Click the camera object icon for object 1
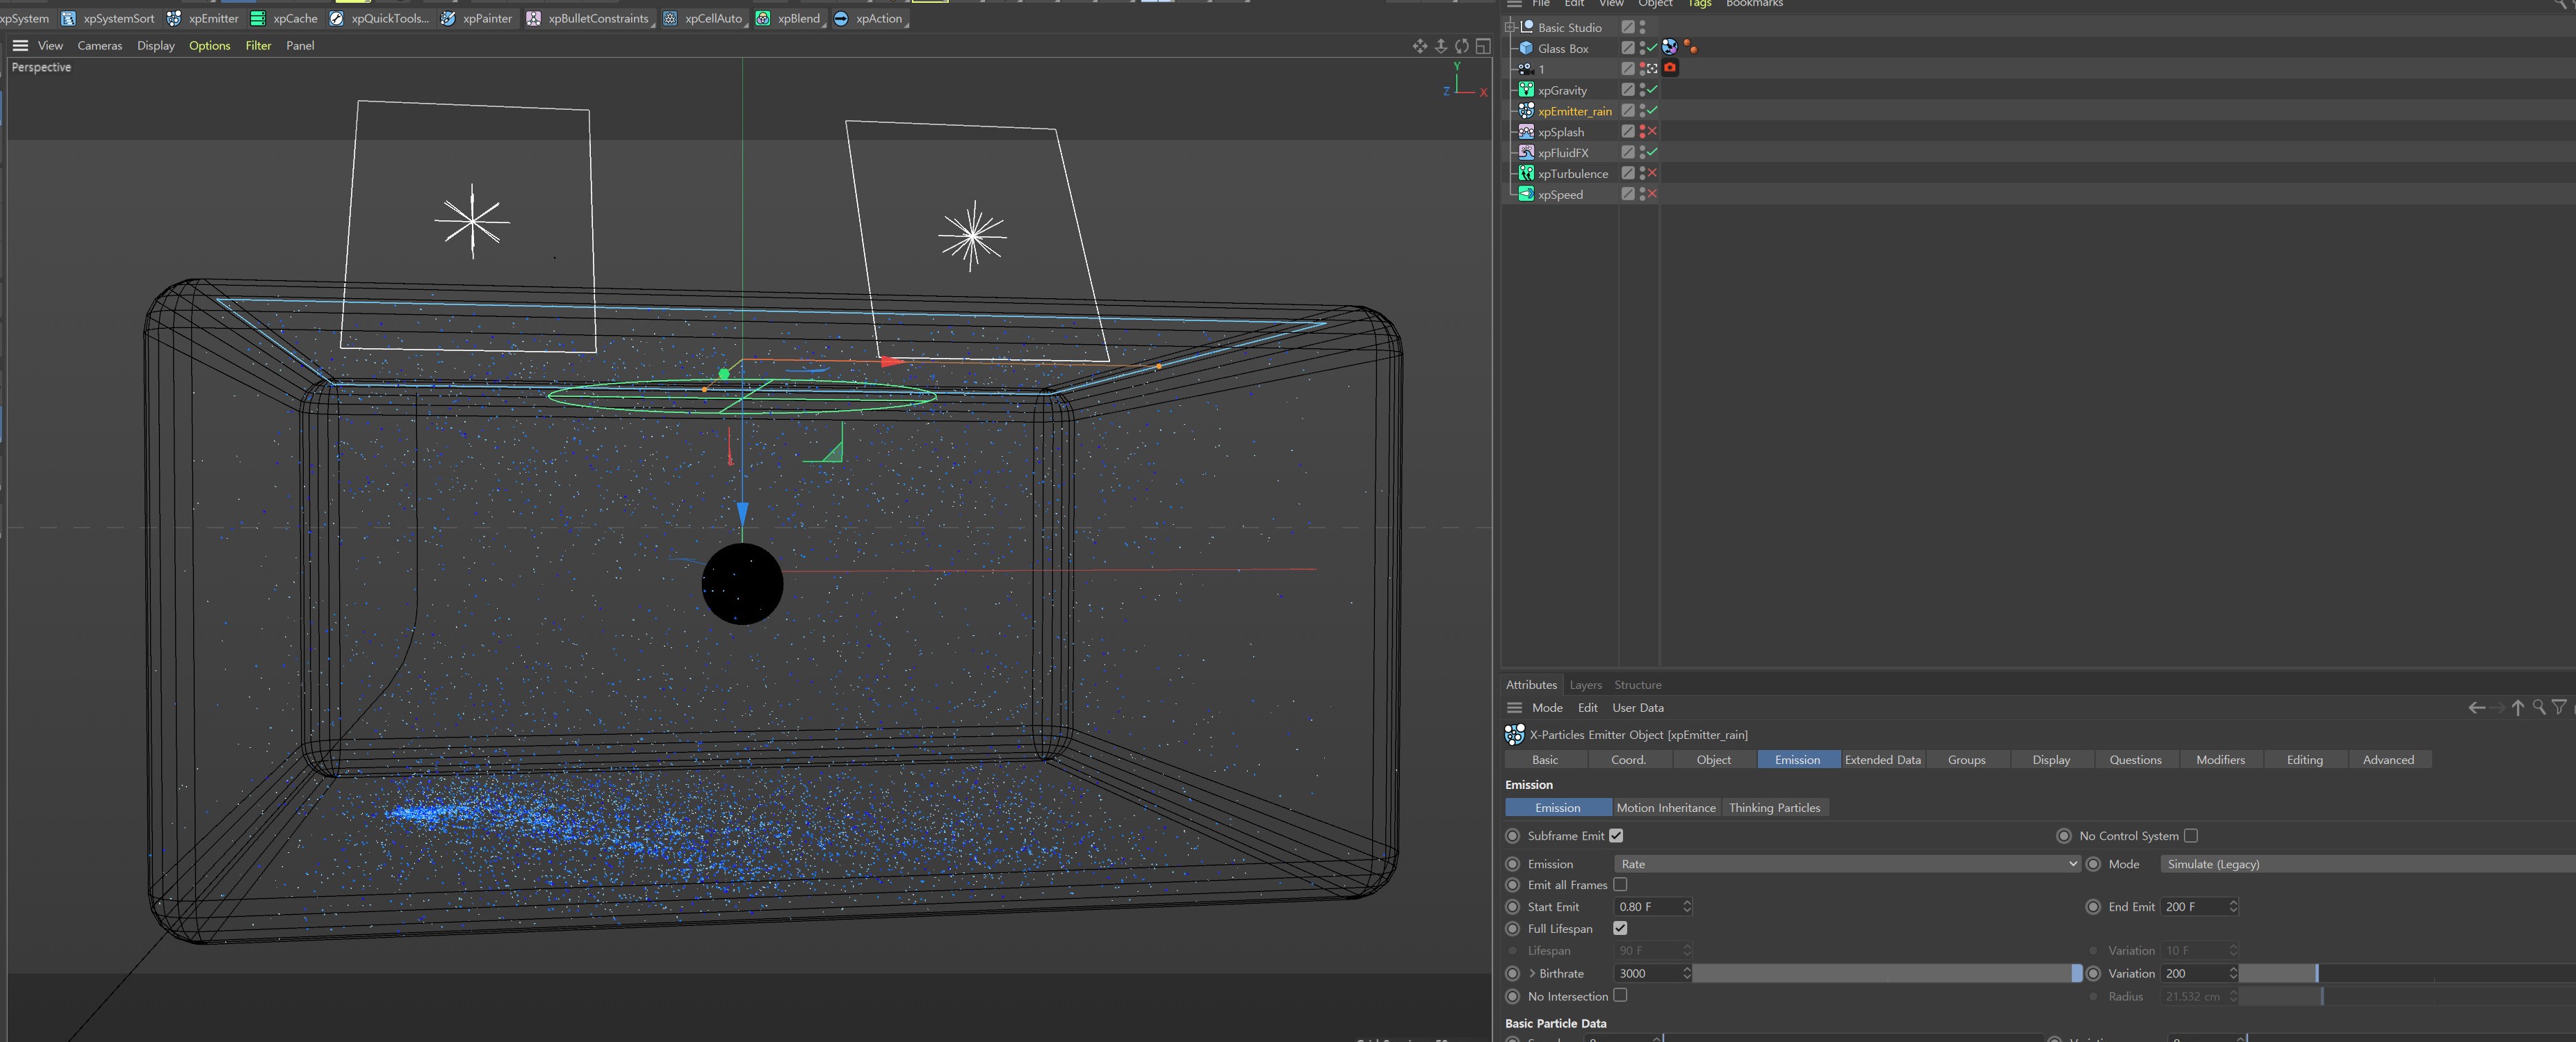This screenshot has height=1042, width=2576. [1526, 69]
